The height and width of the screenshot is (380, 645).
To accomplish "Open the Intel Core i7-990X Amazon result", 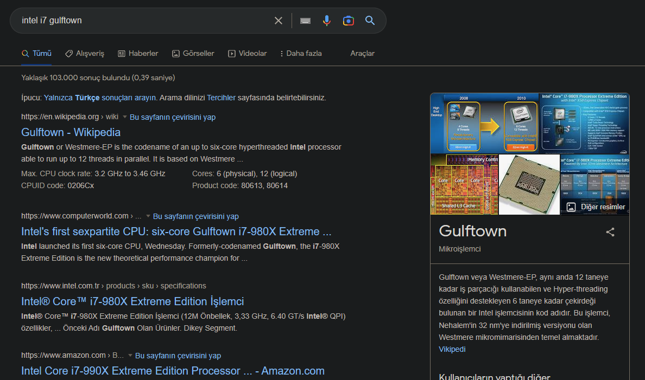I will coord(173,371).
